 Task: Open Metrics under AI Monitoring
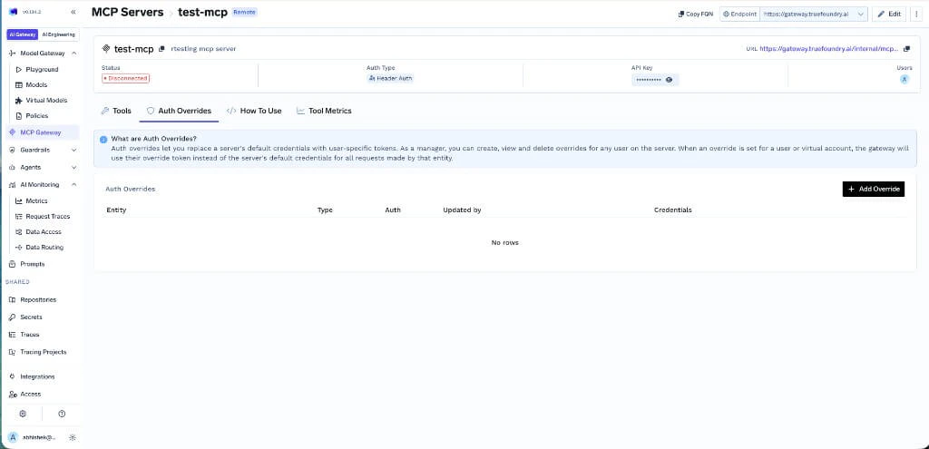click(36, 200)
